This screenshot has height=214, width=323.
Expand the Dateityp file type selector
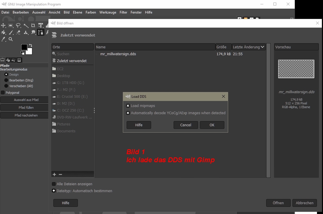pos(54,191)
